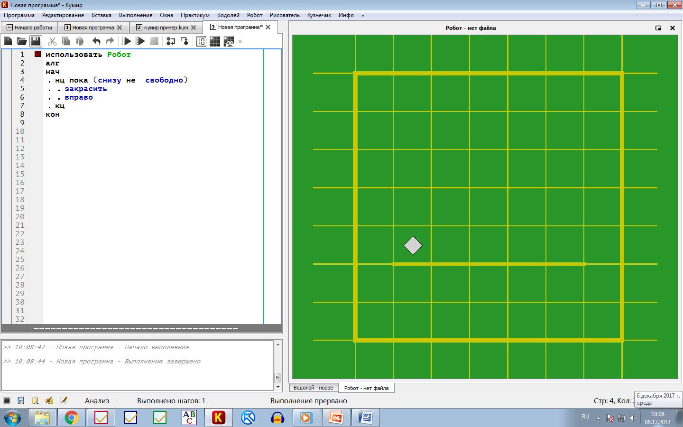Open robot field grid icon
Screen dimensions: 683x427
pyautogui.click(x=215, y=41)
